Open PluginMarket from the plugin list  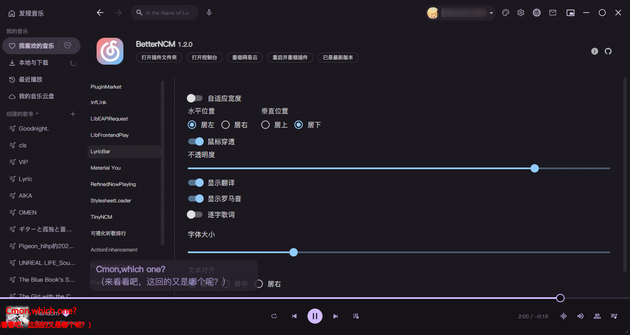[x=106, y=86]
